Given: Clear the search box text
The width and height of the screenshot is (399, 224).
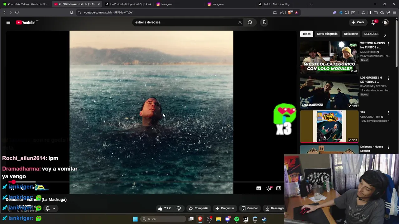Looking at the screenshot, I should click(x=240, y=22).
